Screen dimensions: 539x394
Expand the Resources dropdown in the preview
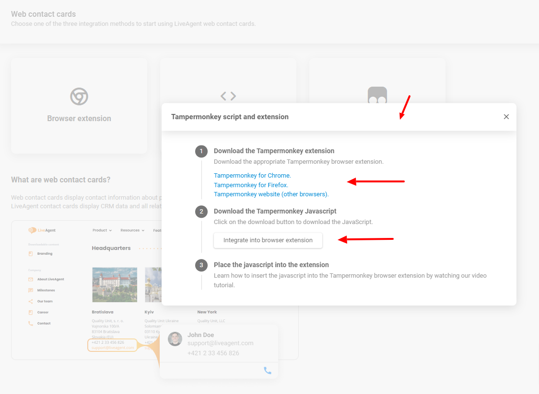coord(132,230)
